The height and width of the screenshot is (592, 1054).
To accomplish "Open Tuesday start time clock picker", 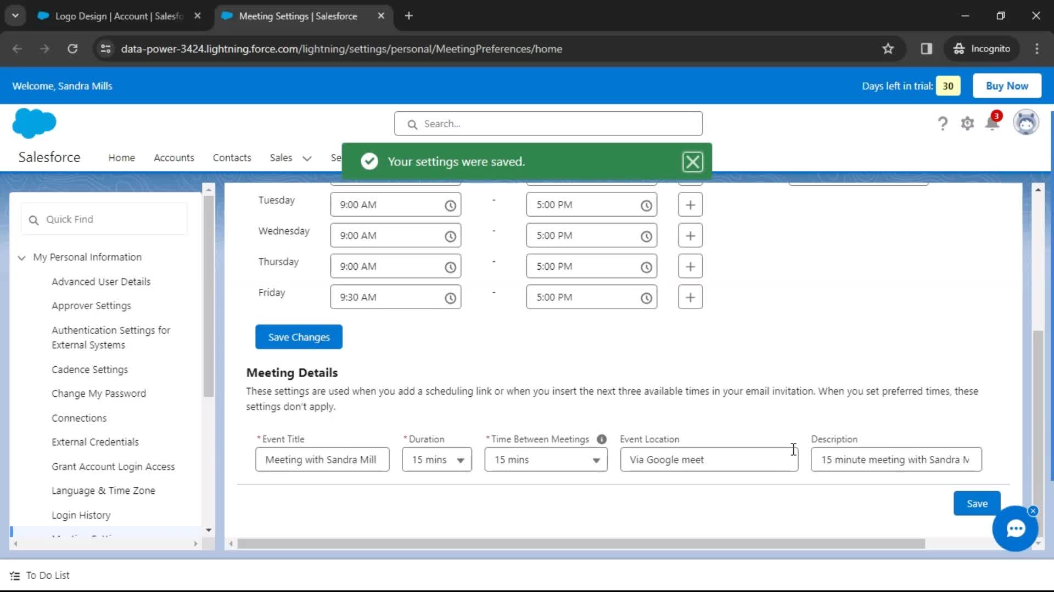I will pyautogui.click(x=450, y=206).
